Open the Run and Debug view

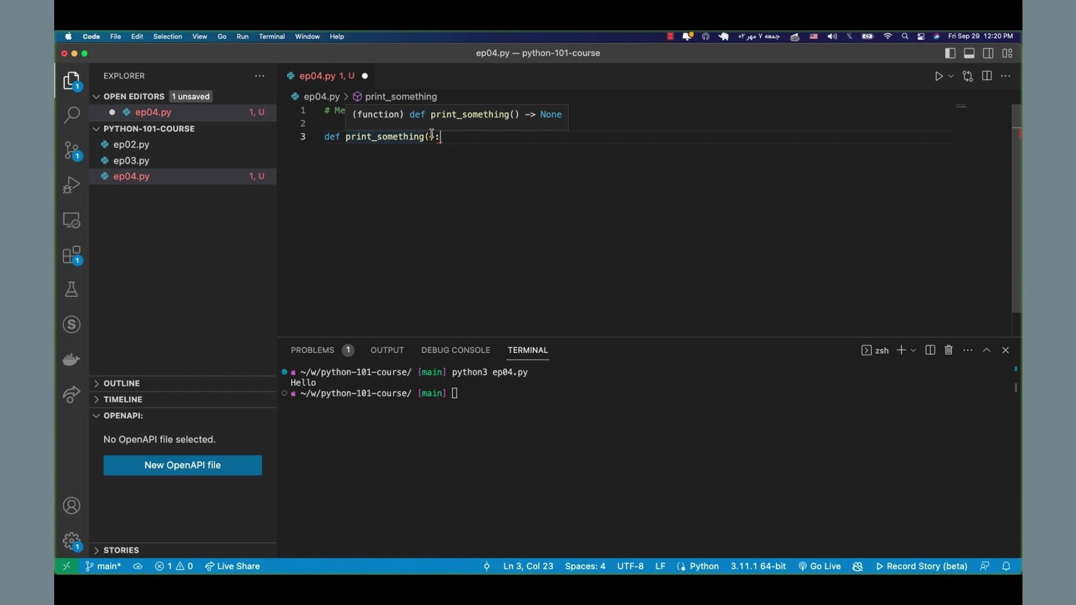(x=72, y=185)
